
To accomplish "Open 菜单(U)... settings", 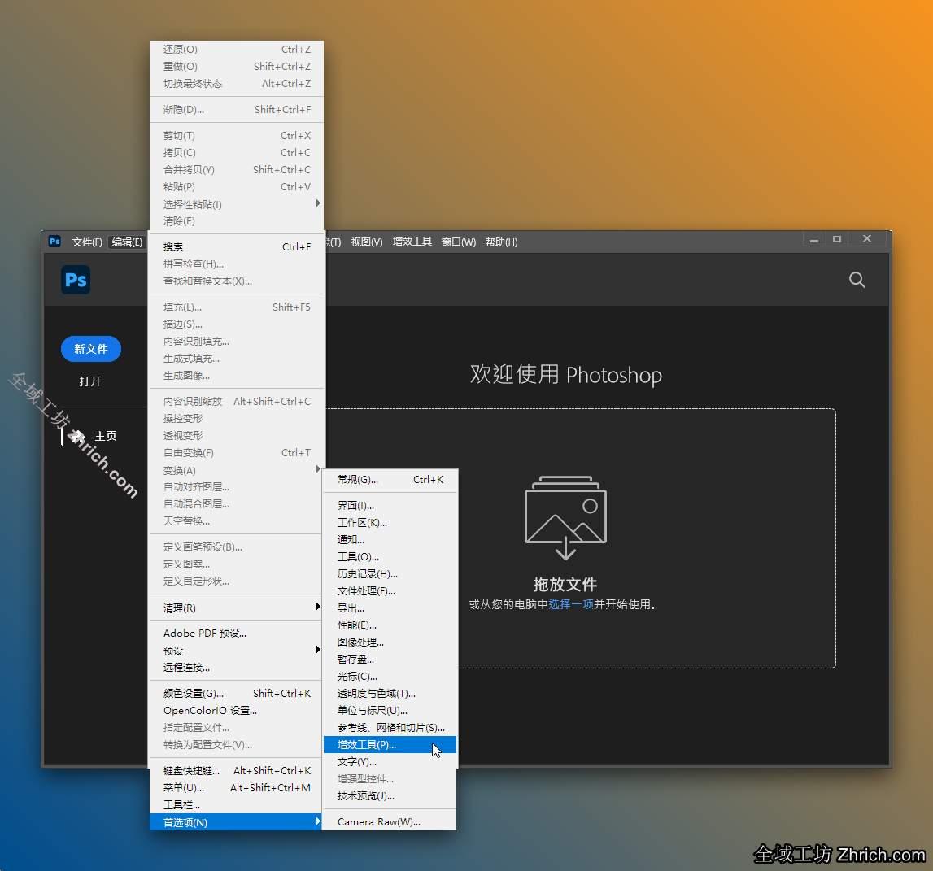I will 236,788.
